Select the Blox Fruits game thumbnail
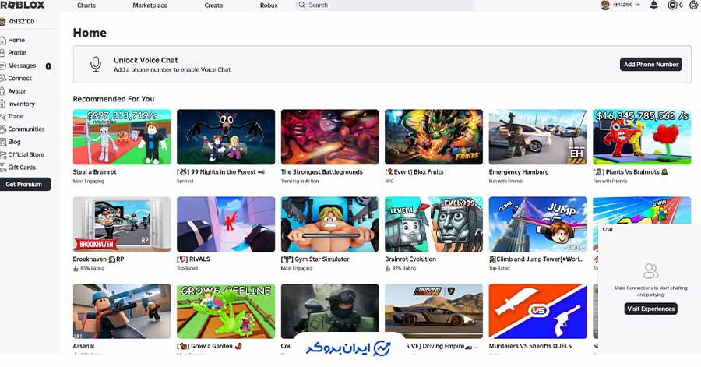This screenshot has width=701, height=367. [434, 136]
